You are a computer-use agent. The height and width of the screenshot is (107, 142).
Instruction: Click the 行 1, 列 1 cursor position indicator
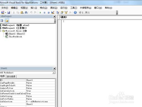tap(84, 13)
